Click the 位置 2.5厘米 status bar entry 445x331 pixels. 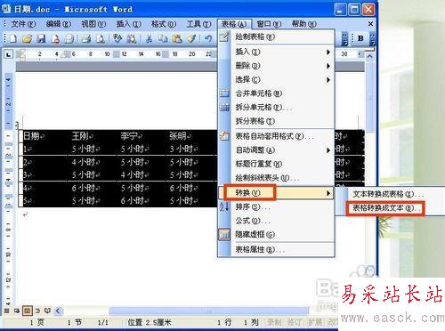click(x=150, y=322)
